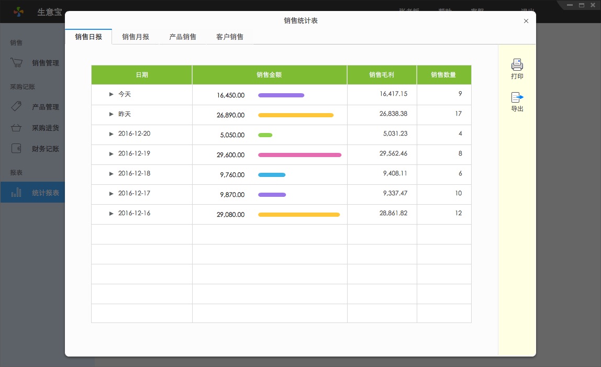Click the 生意宝 app logo
This screenshot has height=367, width=601.
click(19, 12)
